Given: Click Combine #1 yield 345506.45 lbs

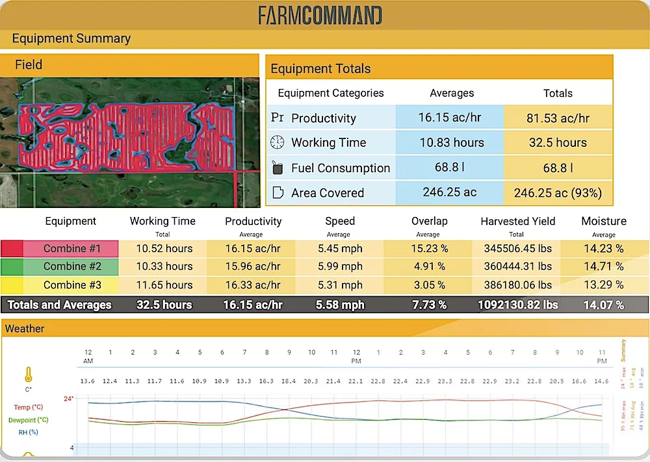Looking at the screenshot, I should coord(518,249).
